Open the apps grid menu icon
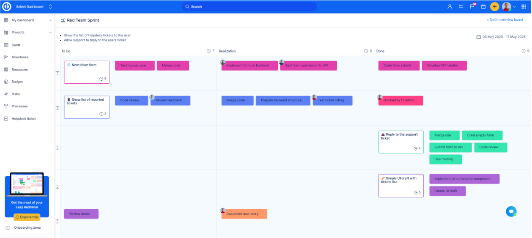The width and height of the screenshot is (532, 238). [x=524, y=7]
